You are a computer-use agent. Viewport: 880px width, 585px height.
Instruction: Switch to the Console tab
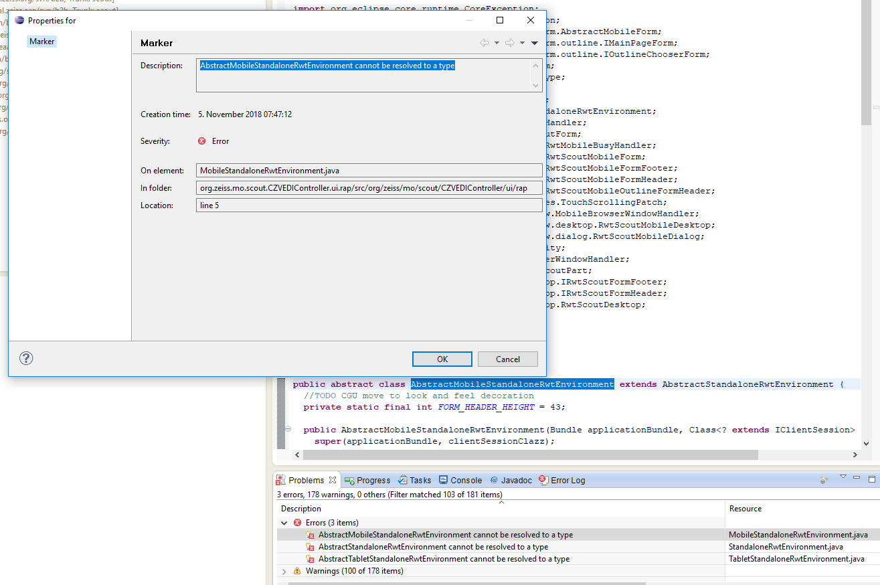point(460,480)
